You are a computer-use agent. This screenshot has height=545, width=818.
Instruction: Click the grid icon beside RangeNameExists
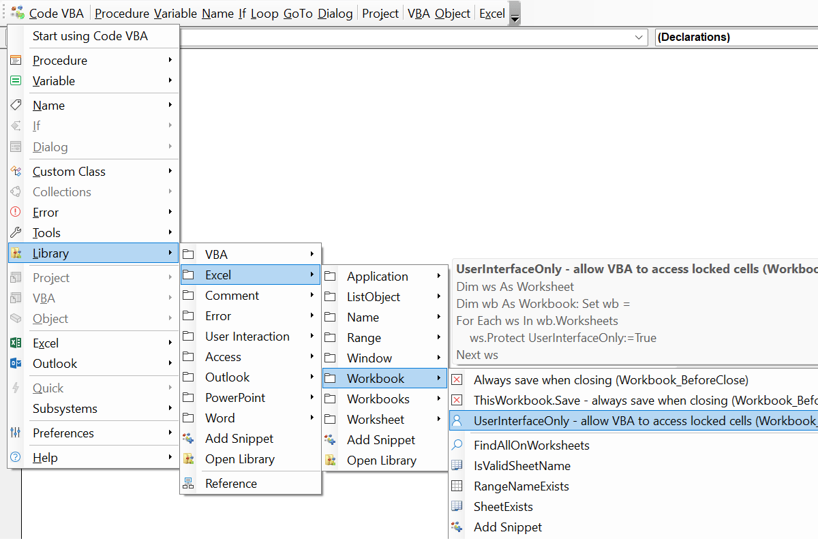pos(457,486)
